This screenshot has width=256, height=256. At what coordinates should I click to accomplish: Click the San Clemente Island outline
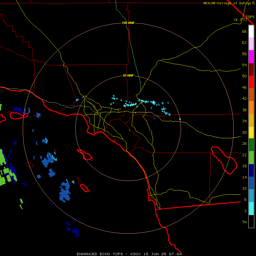coord(85,188)
